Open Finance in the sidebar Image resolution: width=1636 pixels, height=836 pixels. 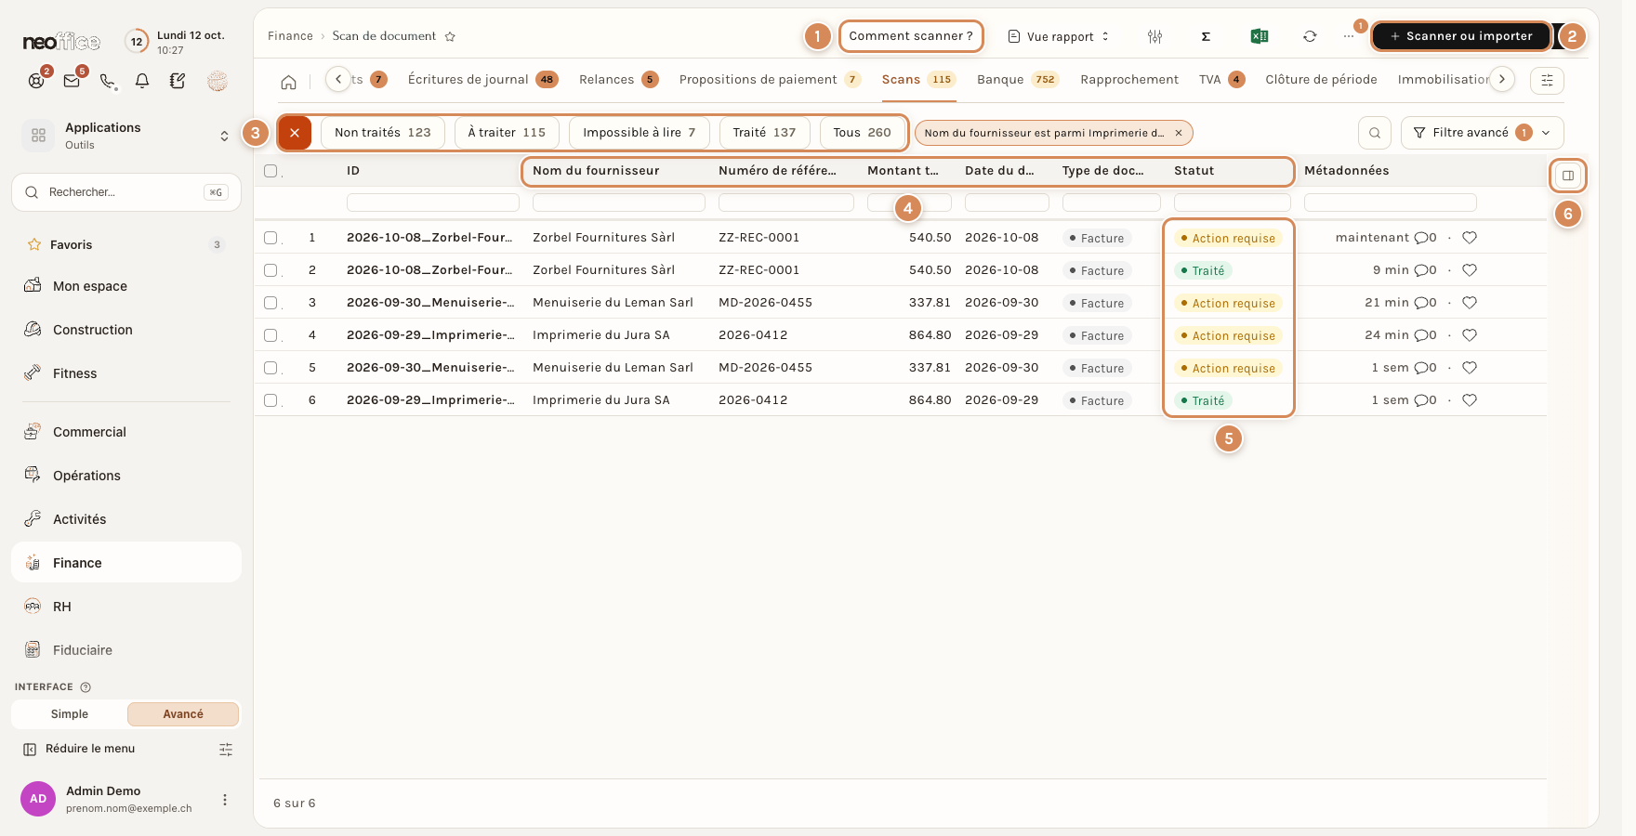click(126, 563)
